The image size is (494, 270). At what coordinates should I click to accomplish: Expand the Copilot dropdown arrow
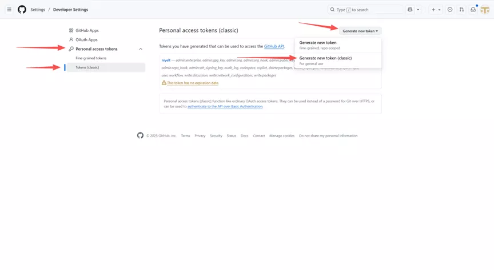click(x=418, y=10)
